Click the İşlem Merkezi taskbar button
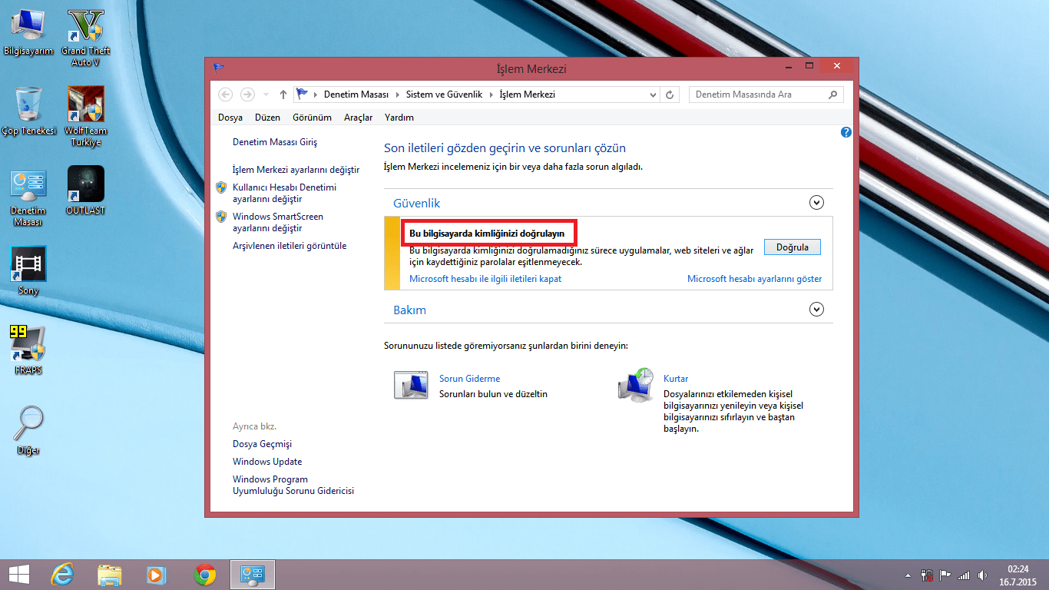The image size is (1049, 590). (253, 575)
